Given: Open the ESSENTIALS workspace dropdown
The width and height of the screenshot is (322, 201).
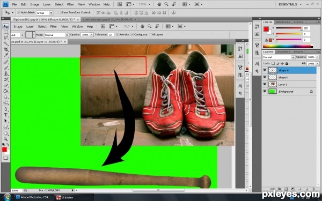Looking at the screenshot, I should 290,4.
